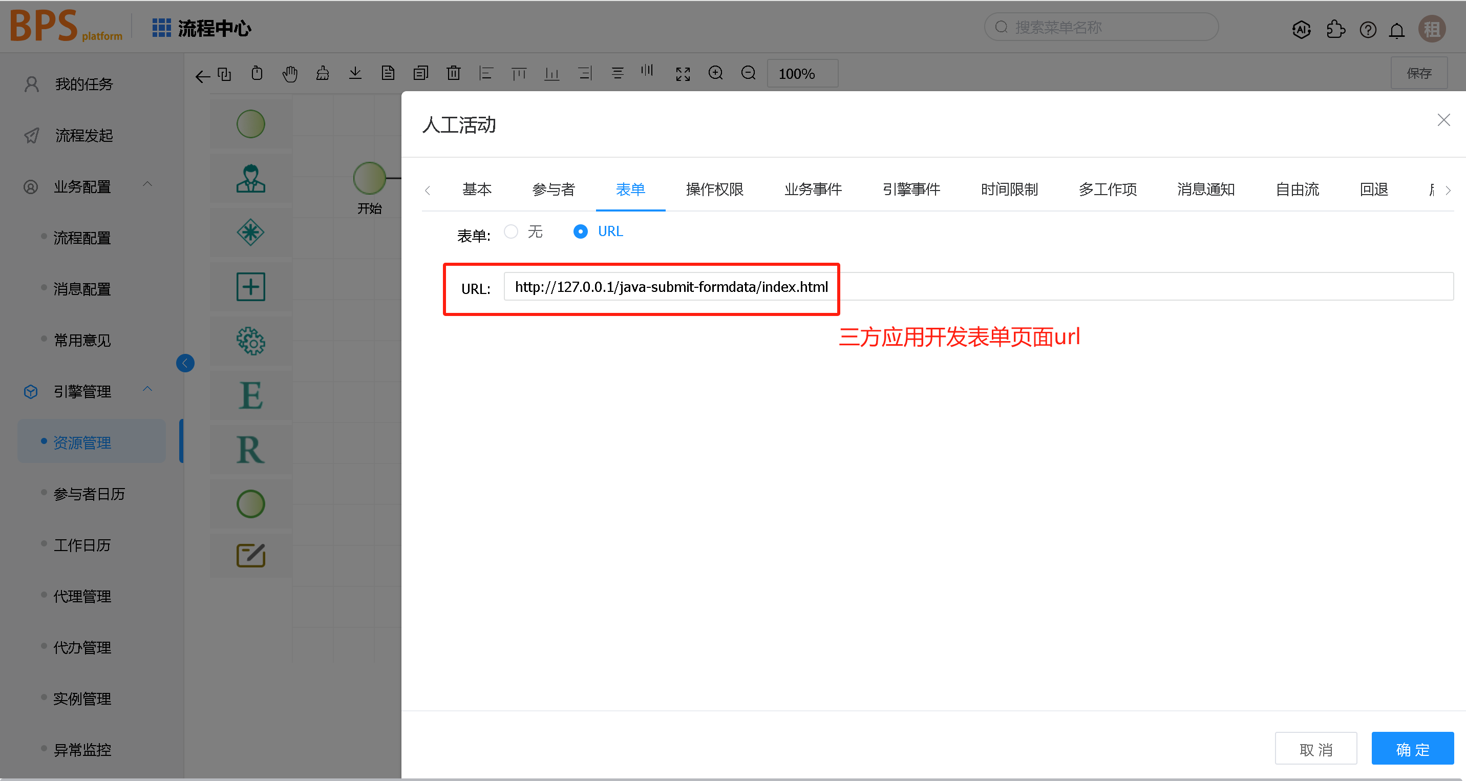Click the AI assistant icon in header
This screenshot has width=1466, height=781.
pyautogui.click(x=1302, y=30)
